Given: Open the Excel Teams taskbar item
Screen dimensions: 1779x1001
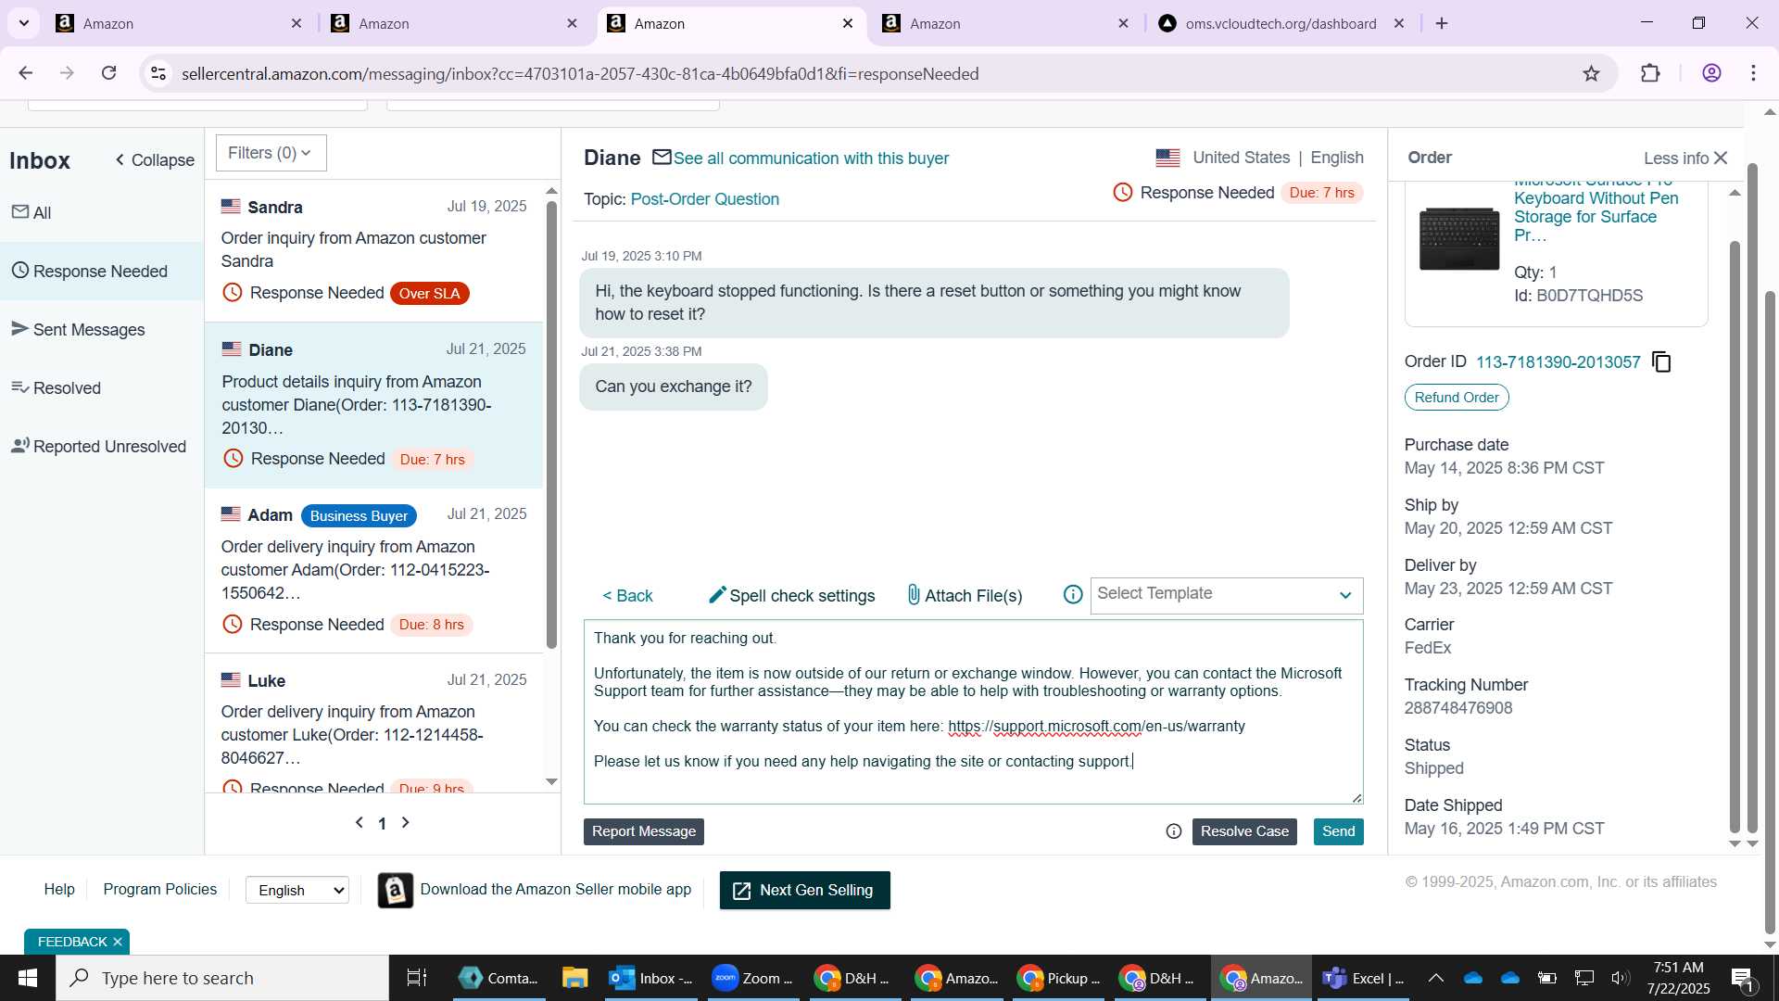Looking at the screenshot, I should [1362, 978].
